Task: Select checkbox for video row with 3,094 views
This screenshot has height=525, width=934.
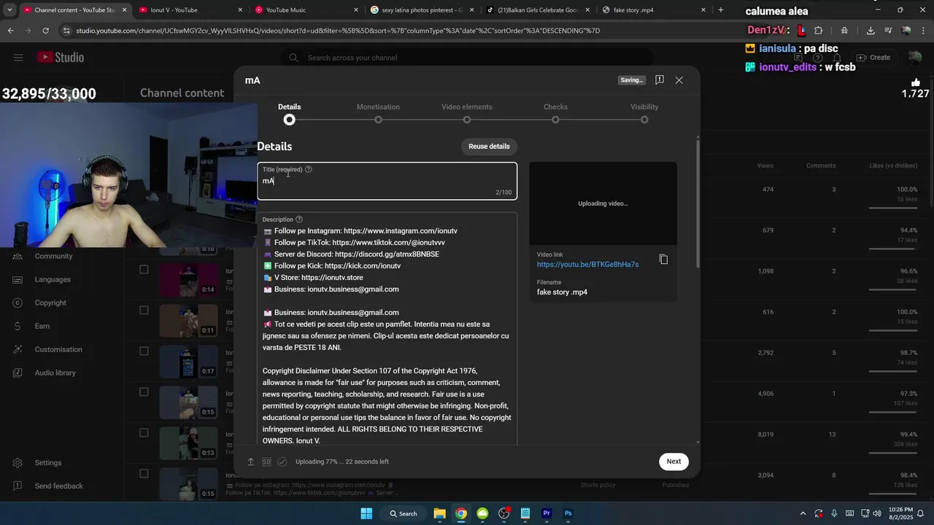Action: click(144, 474)
